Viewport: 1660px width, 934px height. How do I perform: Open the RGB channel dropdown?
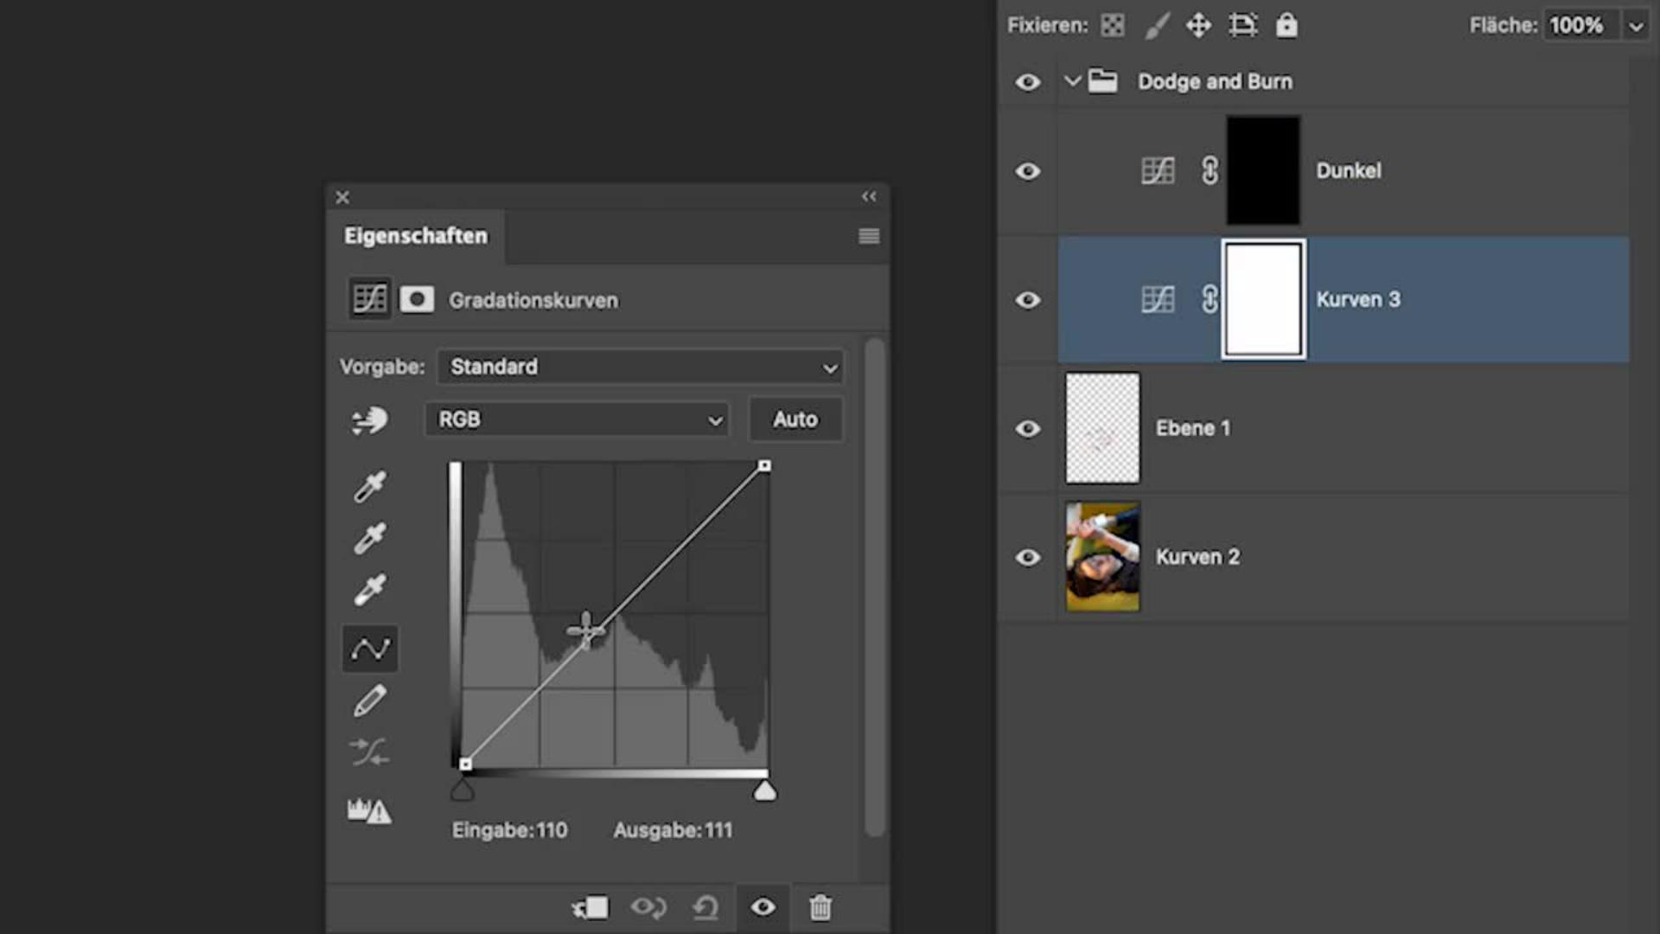(x=577, y=419)
